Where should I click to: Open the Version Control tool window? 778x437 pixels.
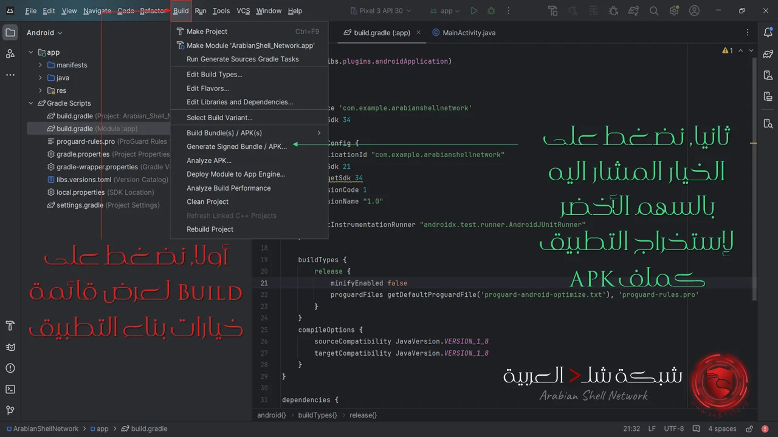click(x=10, y=410)
